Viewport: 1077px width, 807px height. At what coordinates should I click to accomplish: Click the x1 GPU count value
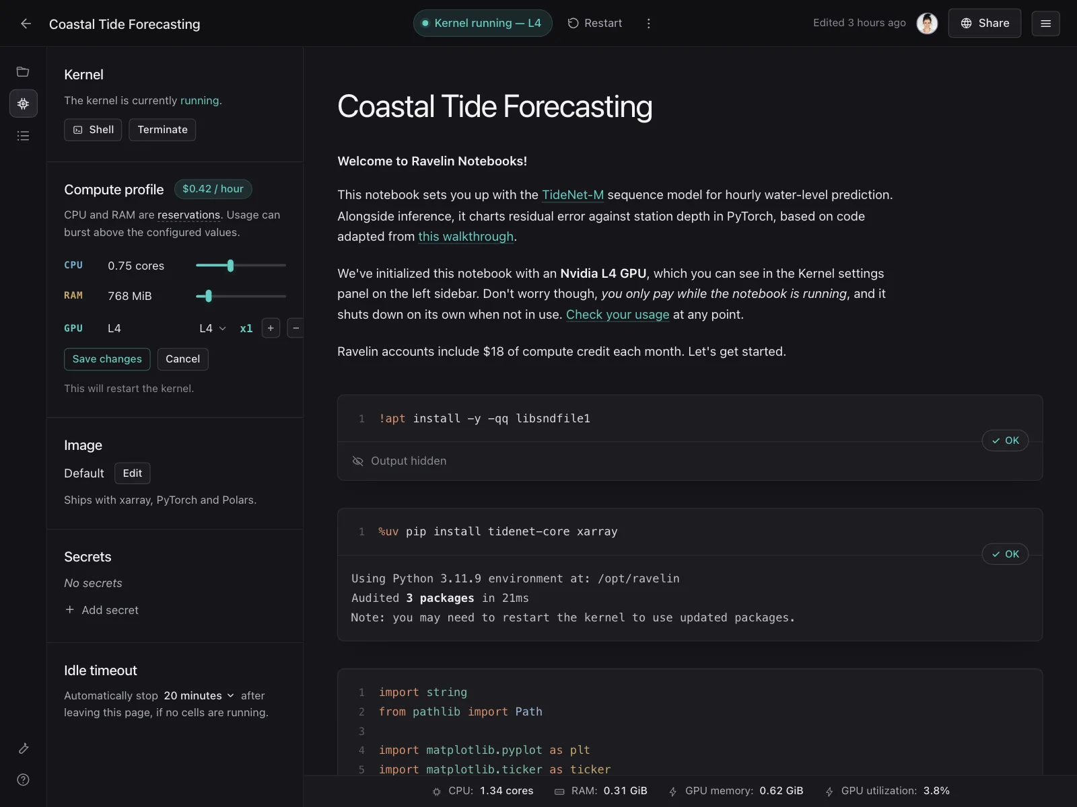point(246,328)
